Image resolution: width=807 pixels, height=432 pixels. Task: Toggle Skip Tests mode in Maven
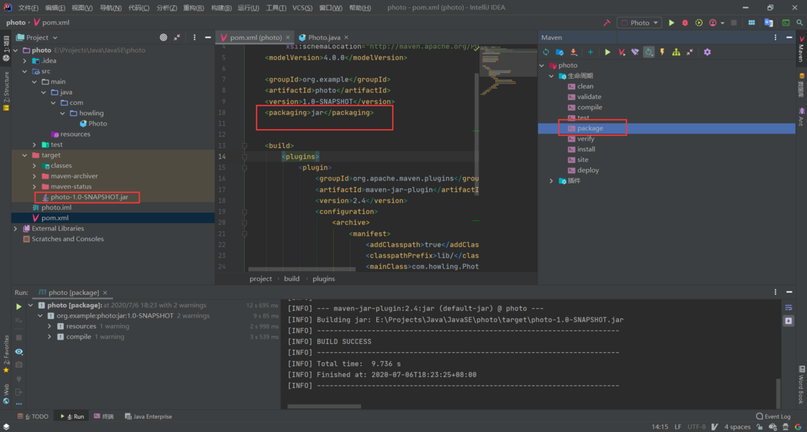tap(662, 52)
